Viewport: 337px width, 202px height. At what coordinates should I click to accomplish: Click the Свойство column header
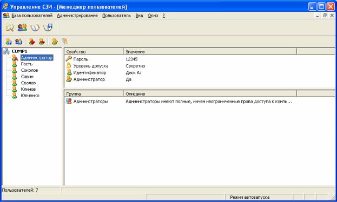pyautogui.click(x=94, y=51)
